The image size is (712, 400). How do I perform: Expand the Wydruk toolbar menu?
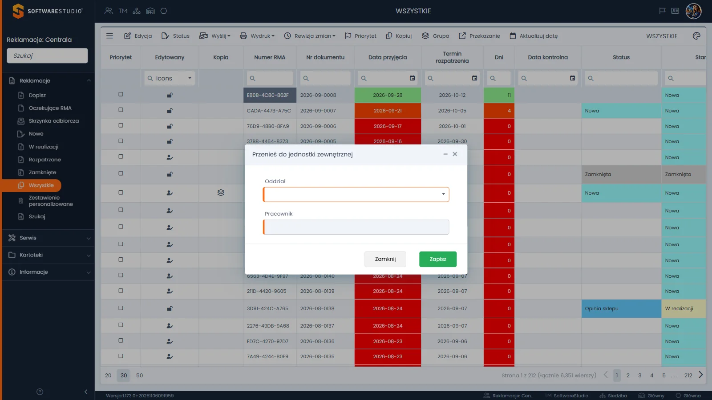257,36
